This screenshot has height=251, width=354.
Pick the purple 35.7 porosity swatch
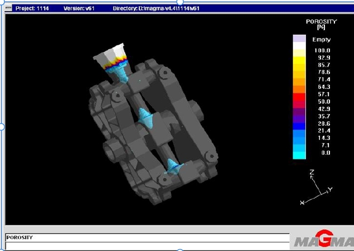[x=299, y=113]
